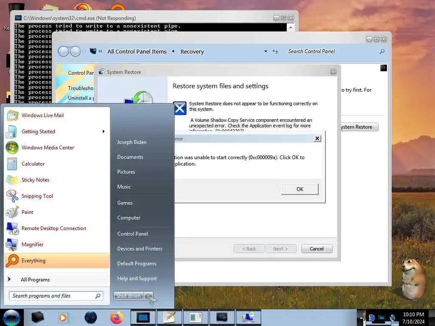
Task: Switch to the System Restore taskbar button
Action: point(248,318)
